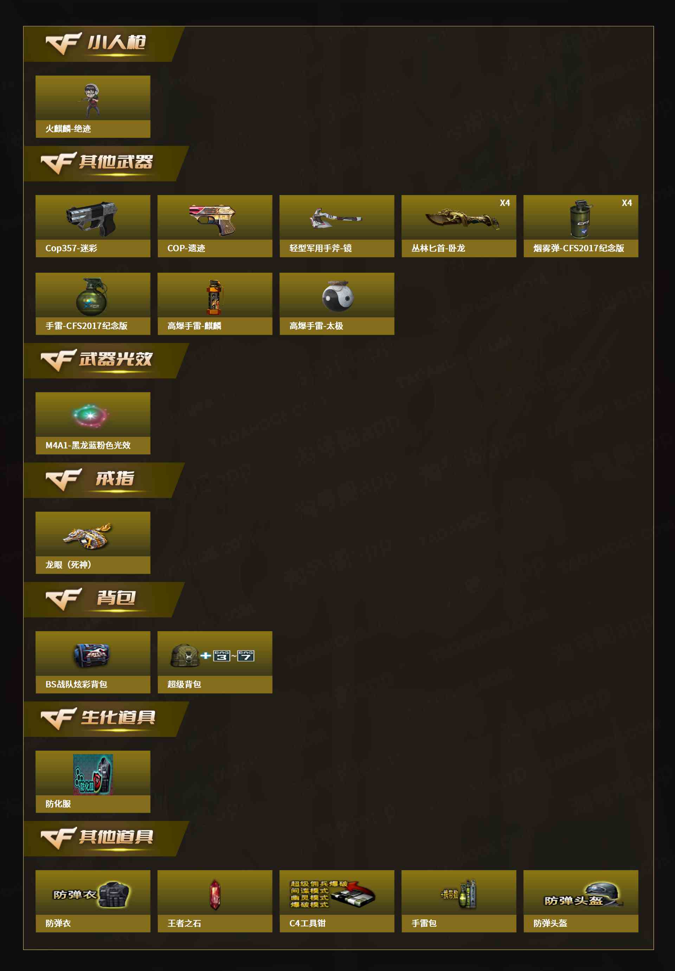Select the COP-遗迹 pistol icon
This screenshot has height=971, width=675.
(x=212, y=219)
